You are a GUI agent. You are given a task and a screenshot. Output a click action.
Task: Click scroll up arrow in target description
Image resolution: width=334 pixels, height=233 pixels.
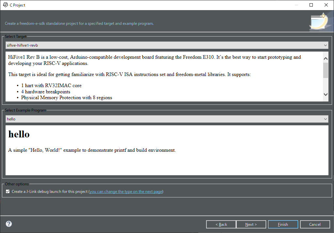(x=326, y=58)
